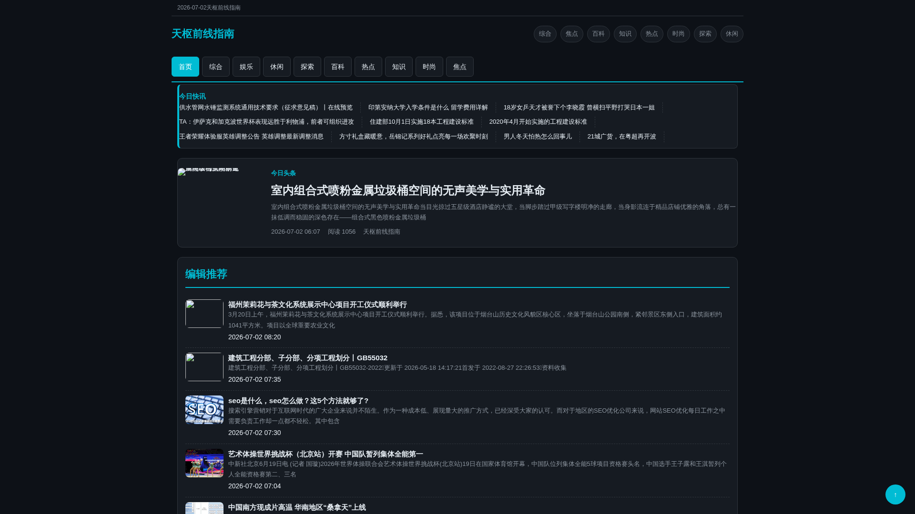Open article 艺术体操世界挑战赛（北京站）开赛
The image size is (915, 514).
point(325,454)
